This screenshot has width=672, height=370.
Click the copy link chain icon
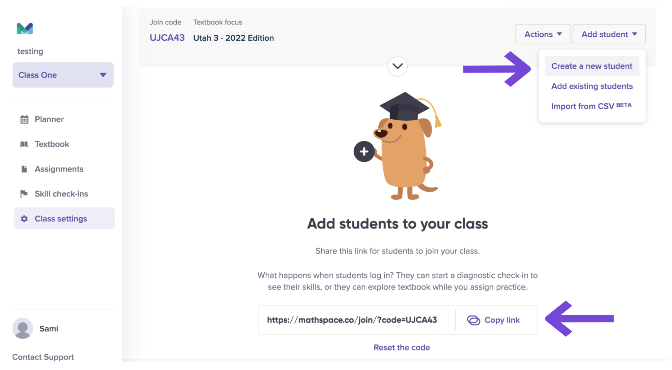473,320
